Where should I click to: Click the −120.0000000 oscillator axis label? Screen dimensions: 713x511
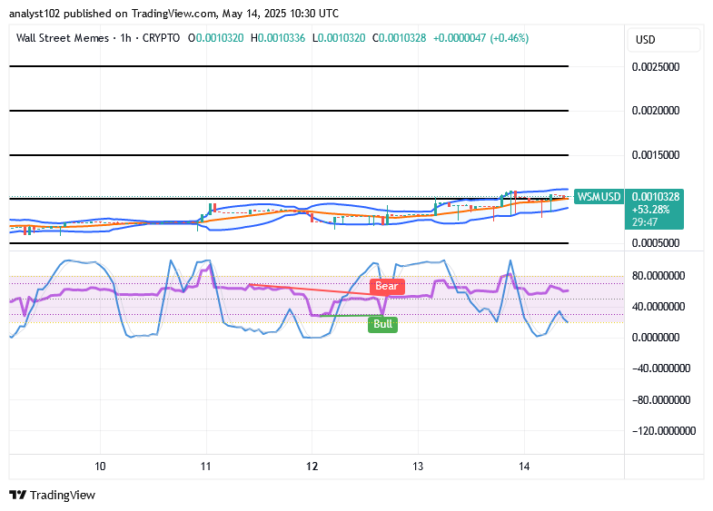[664, 431]
